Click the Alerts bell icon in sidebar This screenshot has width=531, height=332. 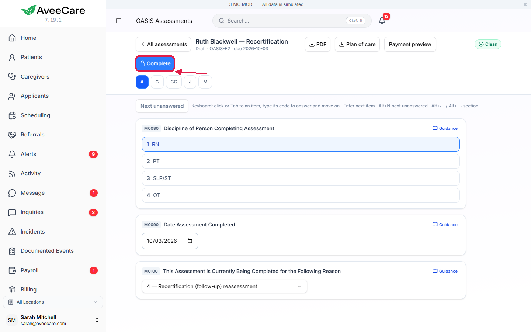click(12, 154)
